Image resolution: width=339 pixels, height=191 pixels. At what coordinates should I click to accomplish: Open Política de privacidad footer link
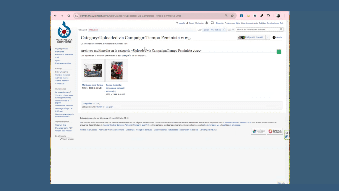[x=89, y=130]
